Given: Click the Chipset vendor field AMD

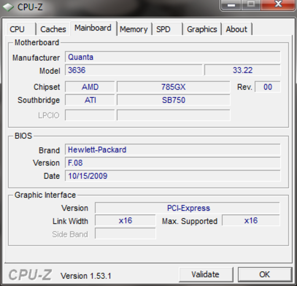Looking at the screenshot, I should point(90,87).
